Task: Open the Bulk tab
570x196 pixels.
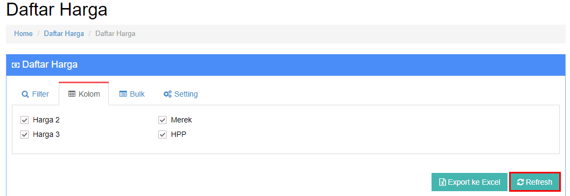Action: click(x=132, y=94)
